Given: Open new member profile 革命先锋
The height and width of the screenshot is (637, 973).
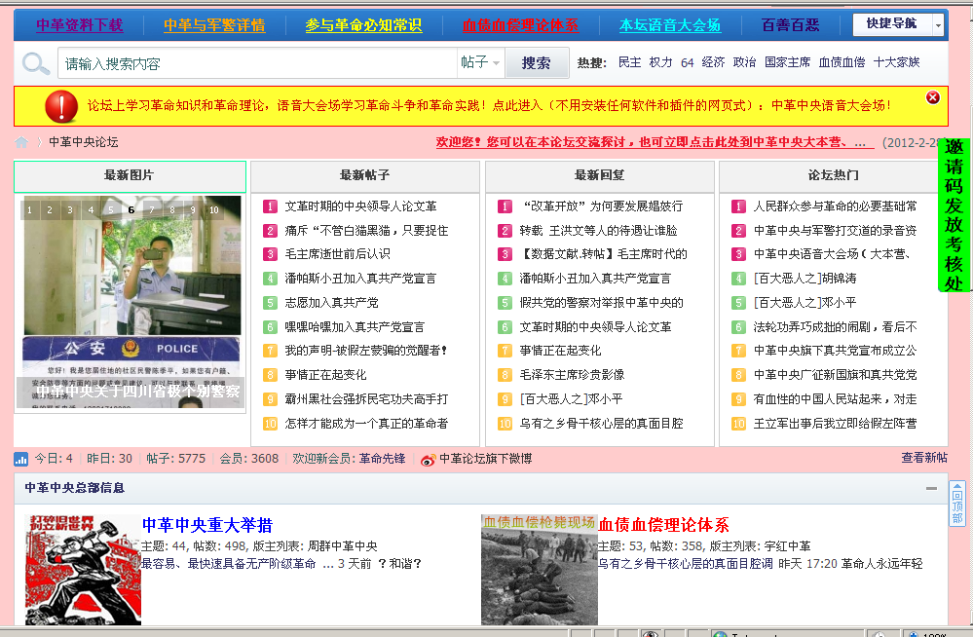Looking at the screenshot, I should [382, 459].
